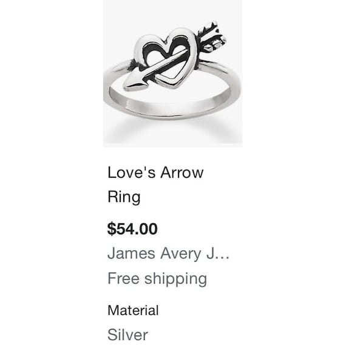The height and width of the screenshot is (346, 346).
Task: Click the arrow shaft crossing the heart
Action: pyautogui.click(x=168, y=63)
